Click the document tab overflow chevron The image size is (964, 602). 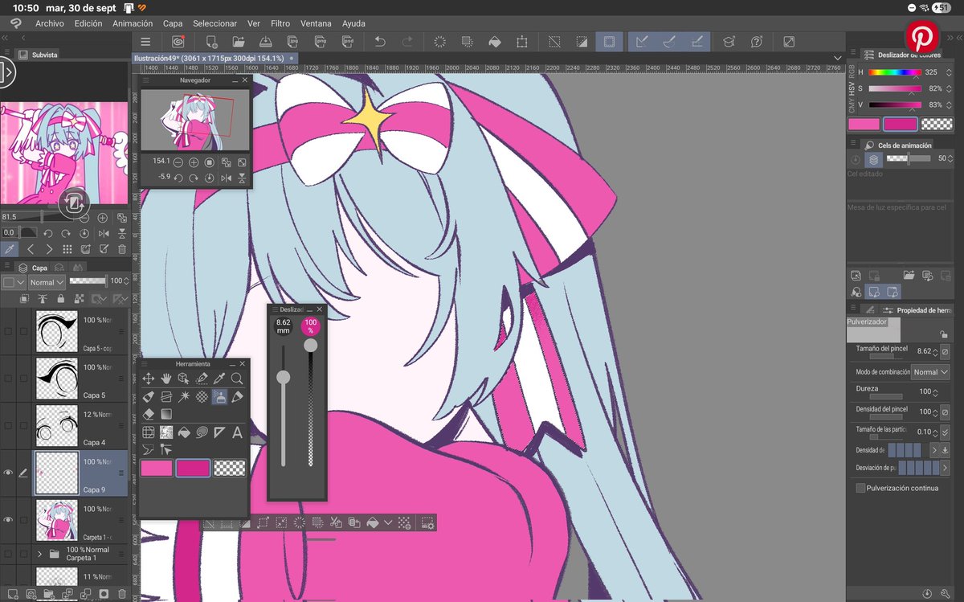pyautogui.click(x=839, y=59)
